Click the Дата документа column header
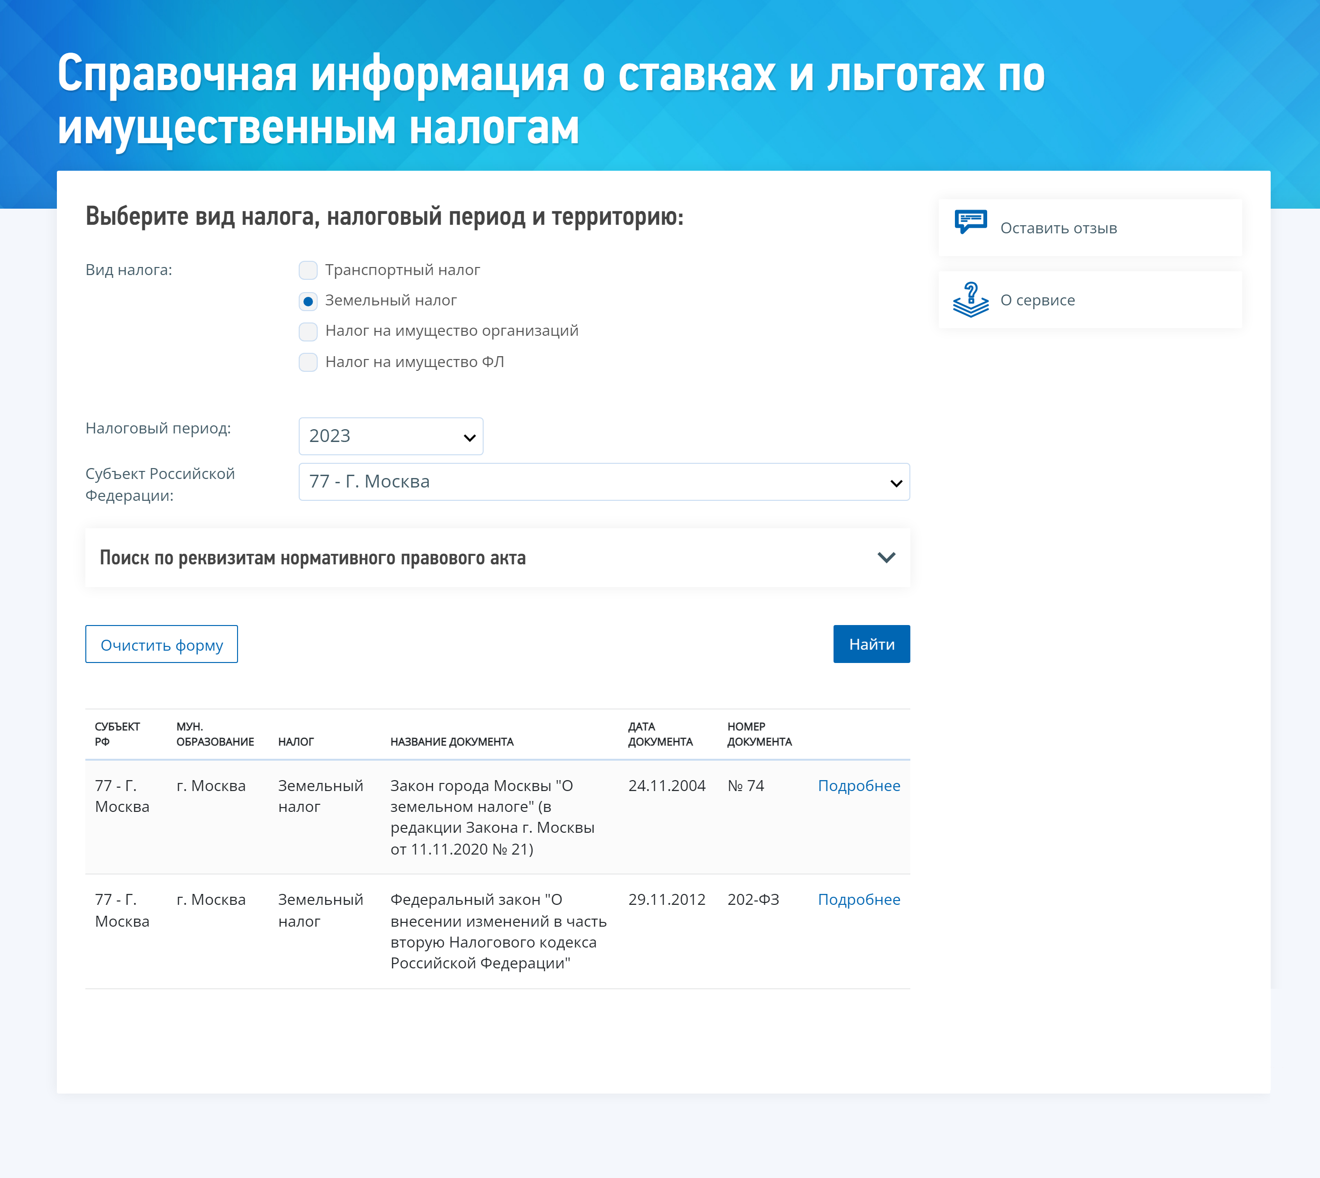 pos(660,734)
